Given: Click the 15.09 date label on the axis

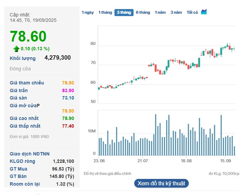Looking at the screenshot, I should point(225,161).
